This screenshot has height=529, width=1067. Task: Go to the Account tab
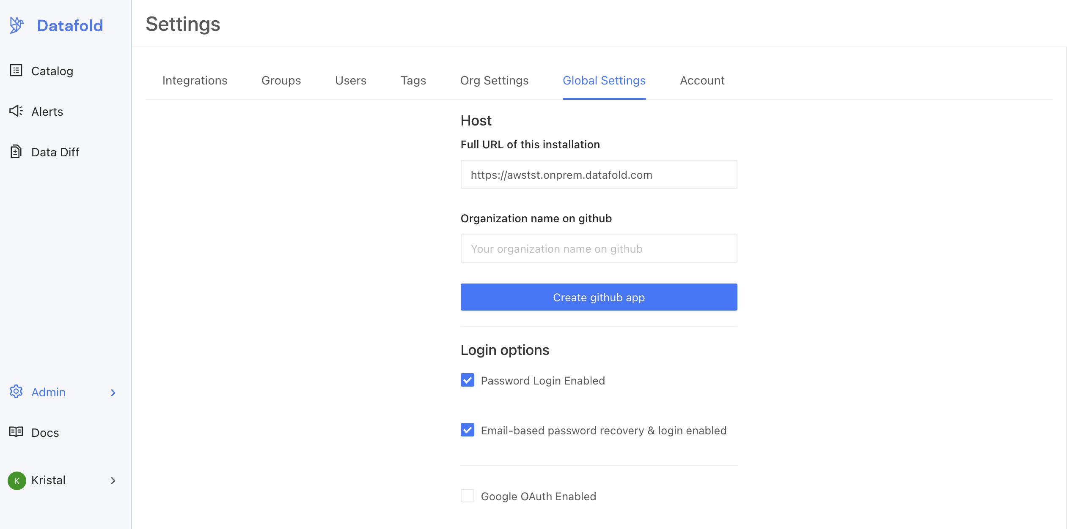[x=702, y=80]
